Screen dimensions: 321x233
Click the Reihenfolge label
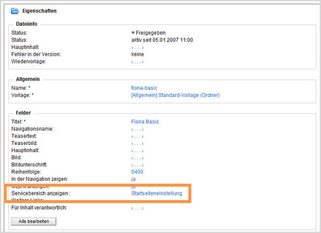point(26,172)
